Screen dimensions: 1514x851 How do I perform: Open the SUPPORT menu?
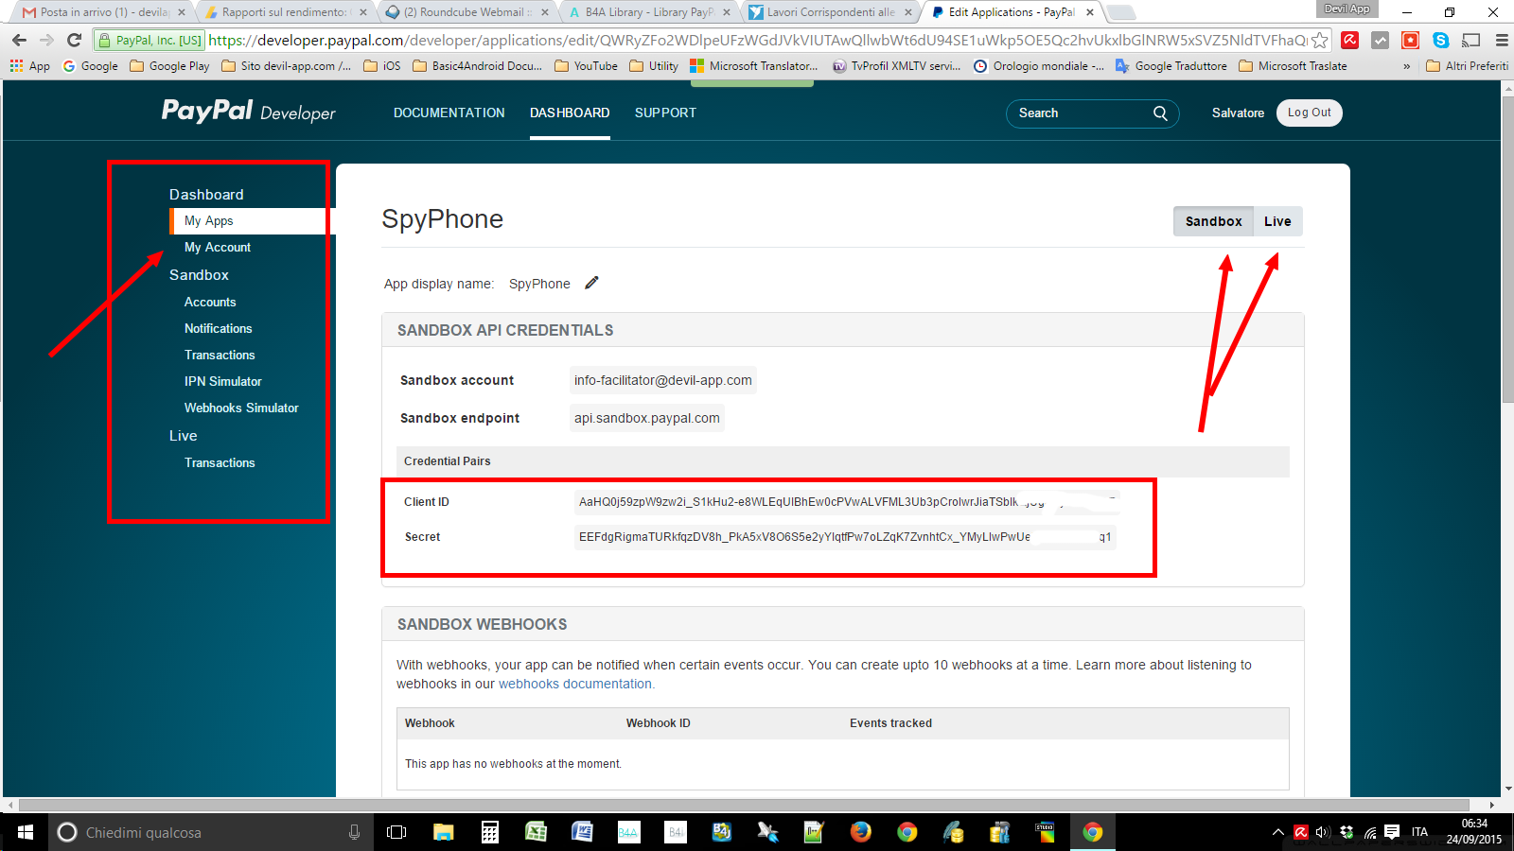pyautogui.click(x=665, y=113)
